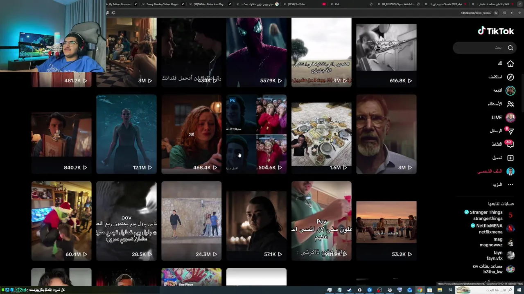Open the Following avatar icon
This screenshot has height=294, width=524.
tap(510, 91)
